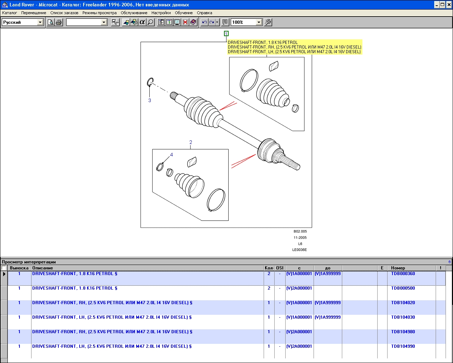453x363 pixels.
Task: Select part number TDB104030
Action: pos(403,317)
